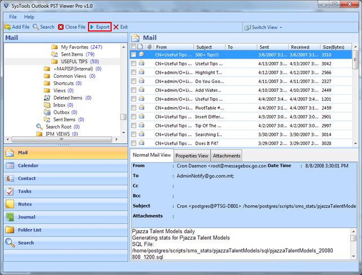362x275 pixels.
Task: Open the Contact section icon
Action: 10,178
